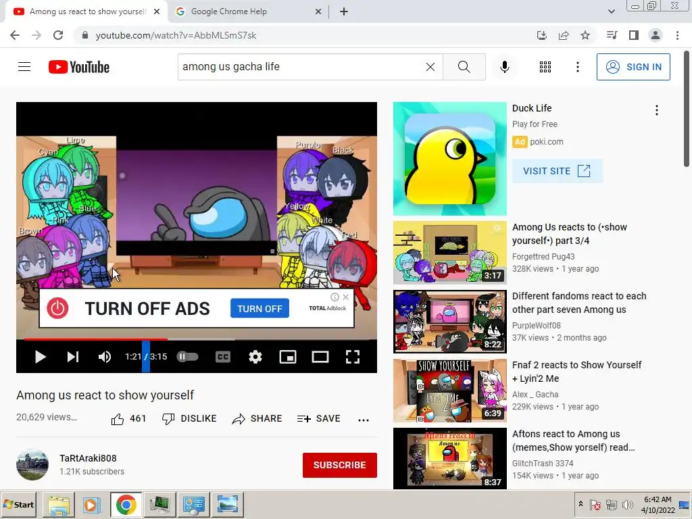The width and height of the screenshot is (692, 519).
Task: Play the video with play button
Action: click(x=40, y=357)
